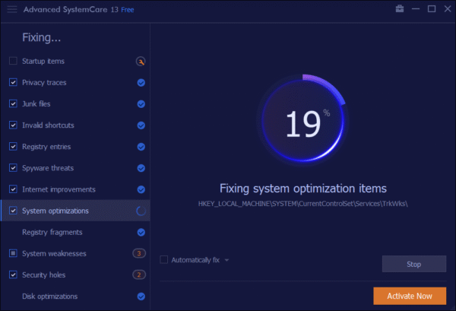Expand the Automatically fix dropdown arrow
This screenshot has width=456, height=311.
(x=226, y=260)
